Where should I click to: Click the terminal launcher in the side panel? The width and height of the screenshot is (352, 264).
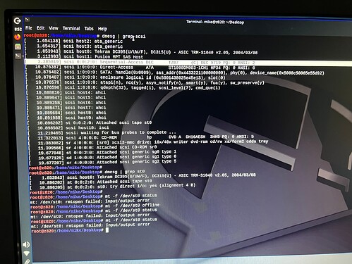[18, 56]
